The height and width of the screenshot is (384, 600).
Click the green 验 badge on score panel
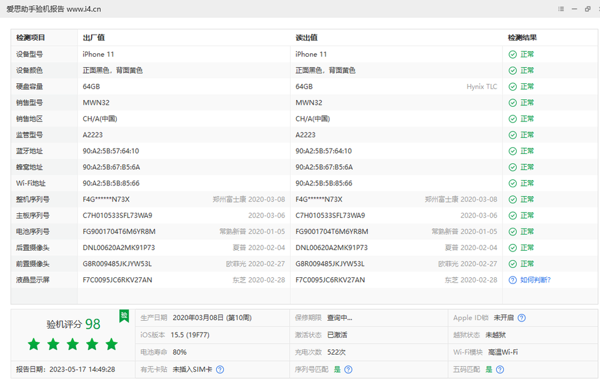pyautogui.click(x=123, y=315)
